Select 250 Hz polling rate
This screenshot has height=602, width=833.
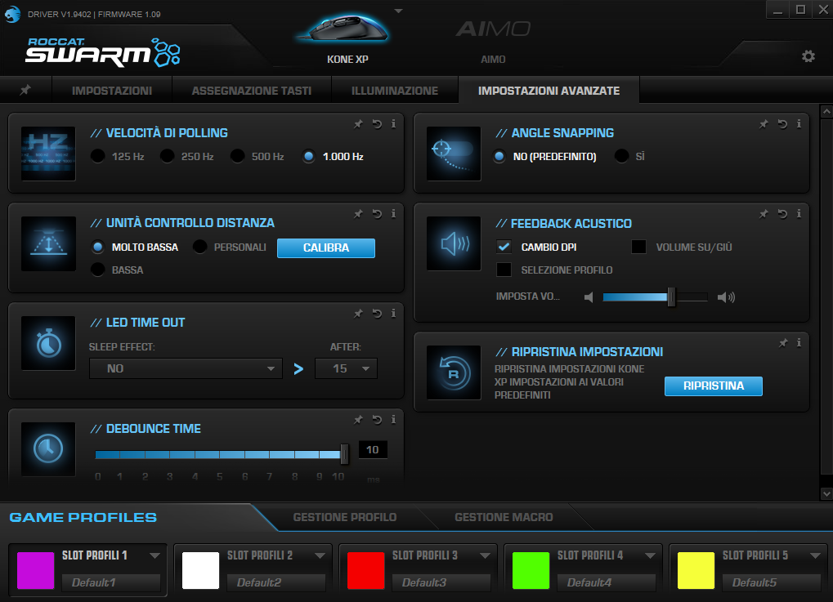[x=167, y=156]
